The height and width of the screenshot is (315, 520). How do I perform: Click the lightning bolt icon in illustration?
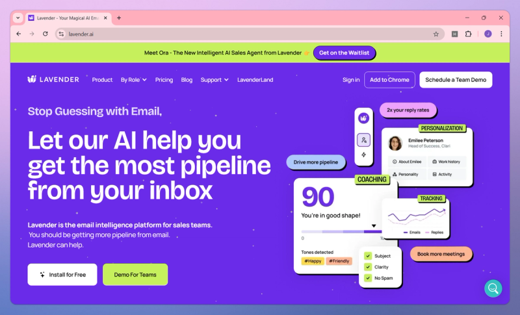[364, 155]
